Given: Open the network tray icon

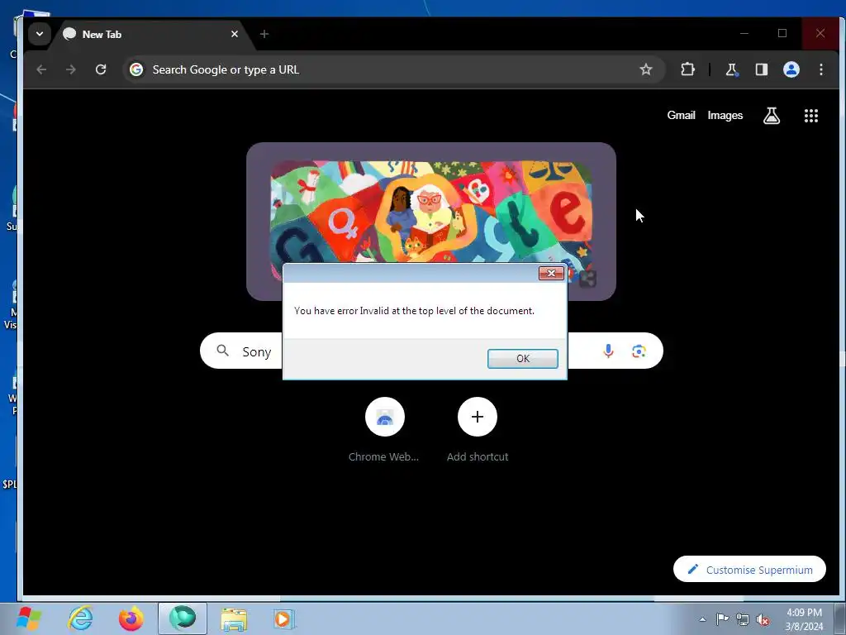Looking at the screenshot, I should click(x=743, y=619).
